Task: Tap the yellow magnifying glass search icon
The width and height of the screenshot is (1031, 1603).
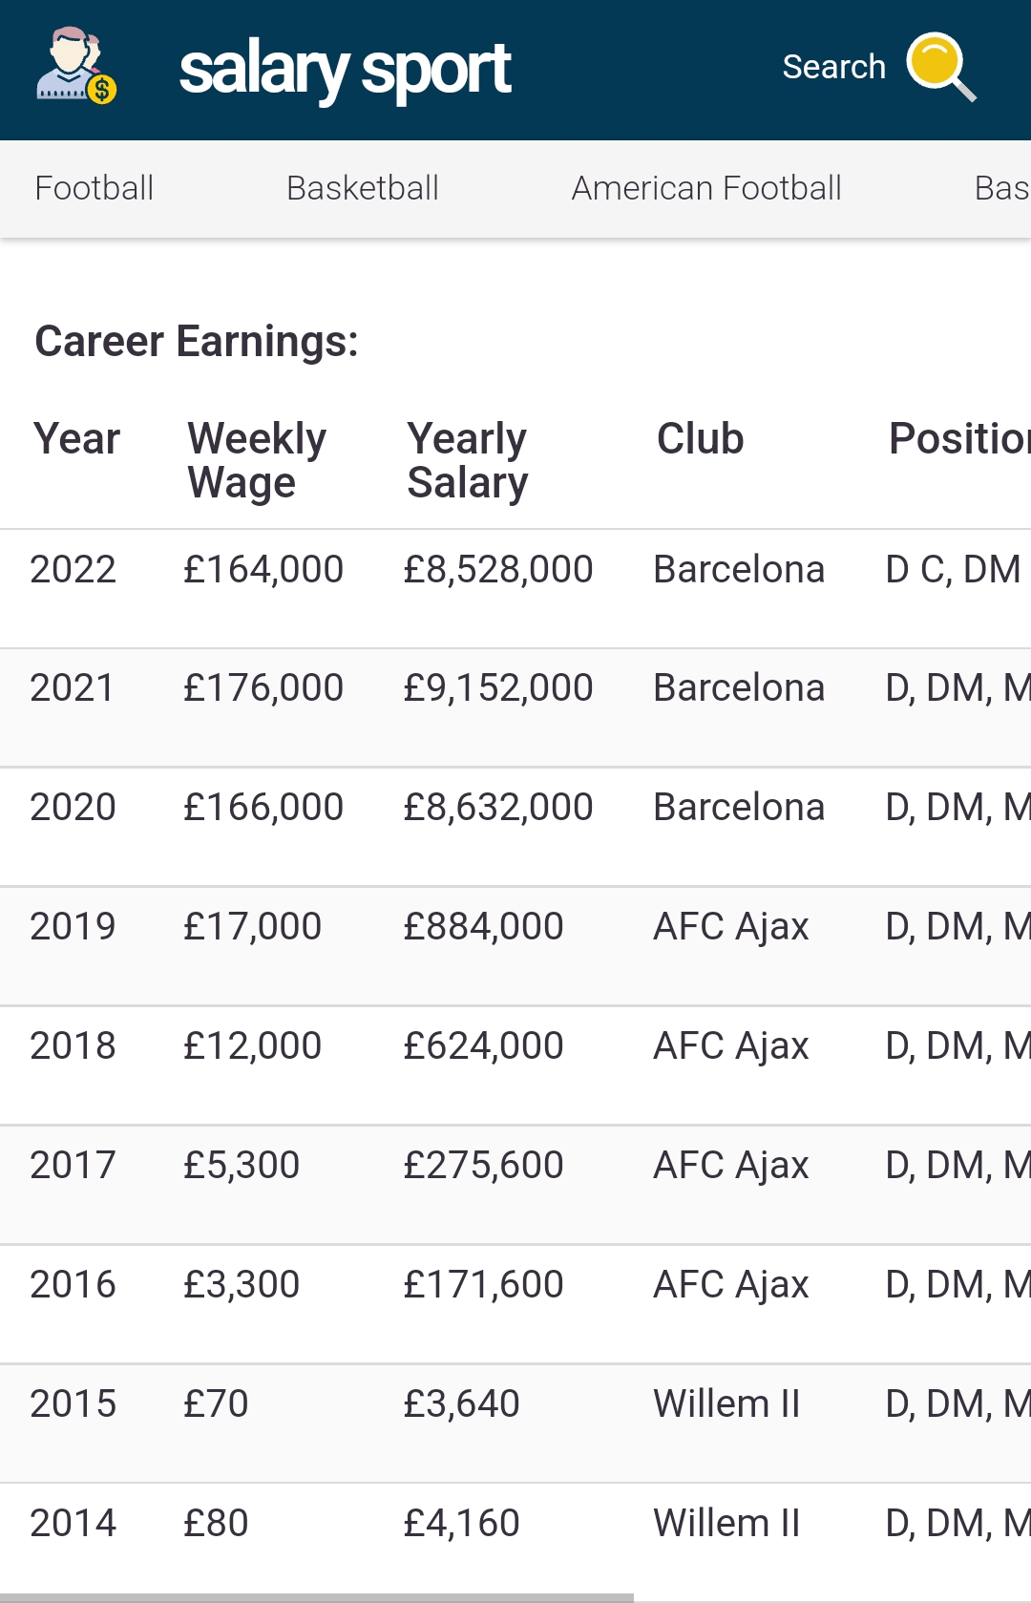Action: click(940, 66)
